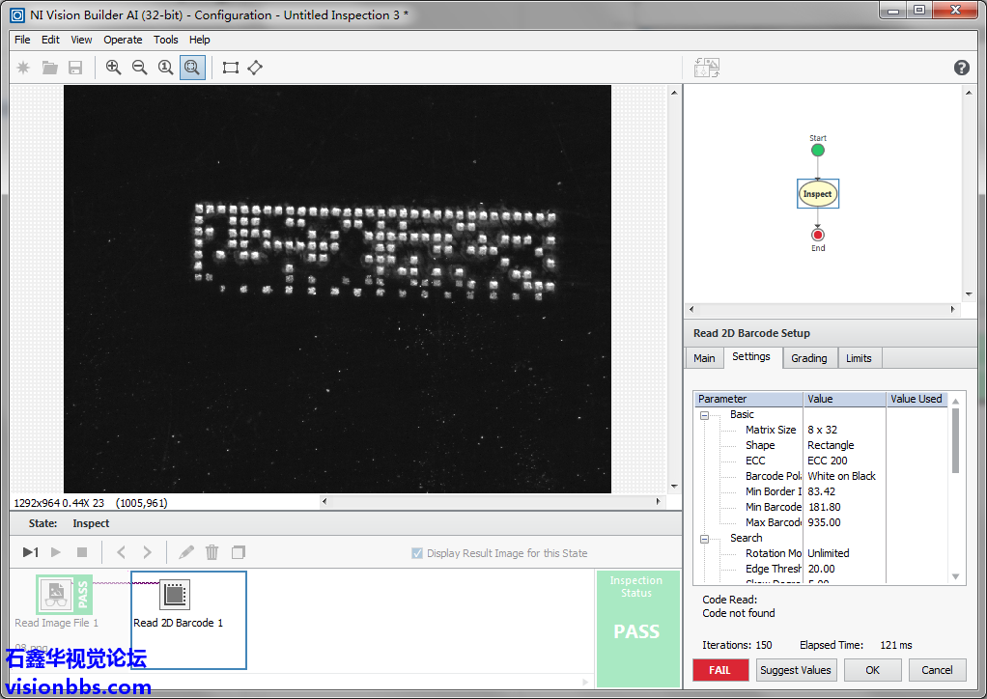Switch to the Grading tab
The height and width of the screenshot is (699, 987).
pyautogui.click(x=808, y=358)
